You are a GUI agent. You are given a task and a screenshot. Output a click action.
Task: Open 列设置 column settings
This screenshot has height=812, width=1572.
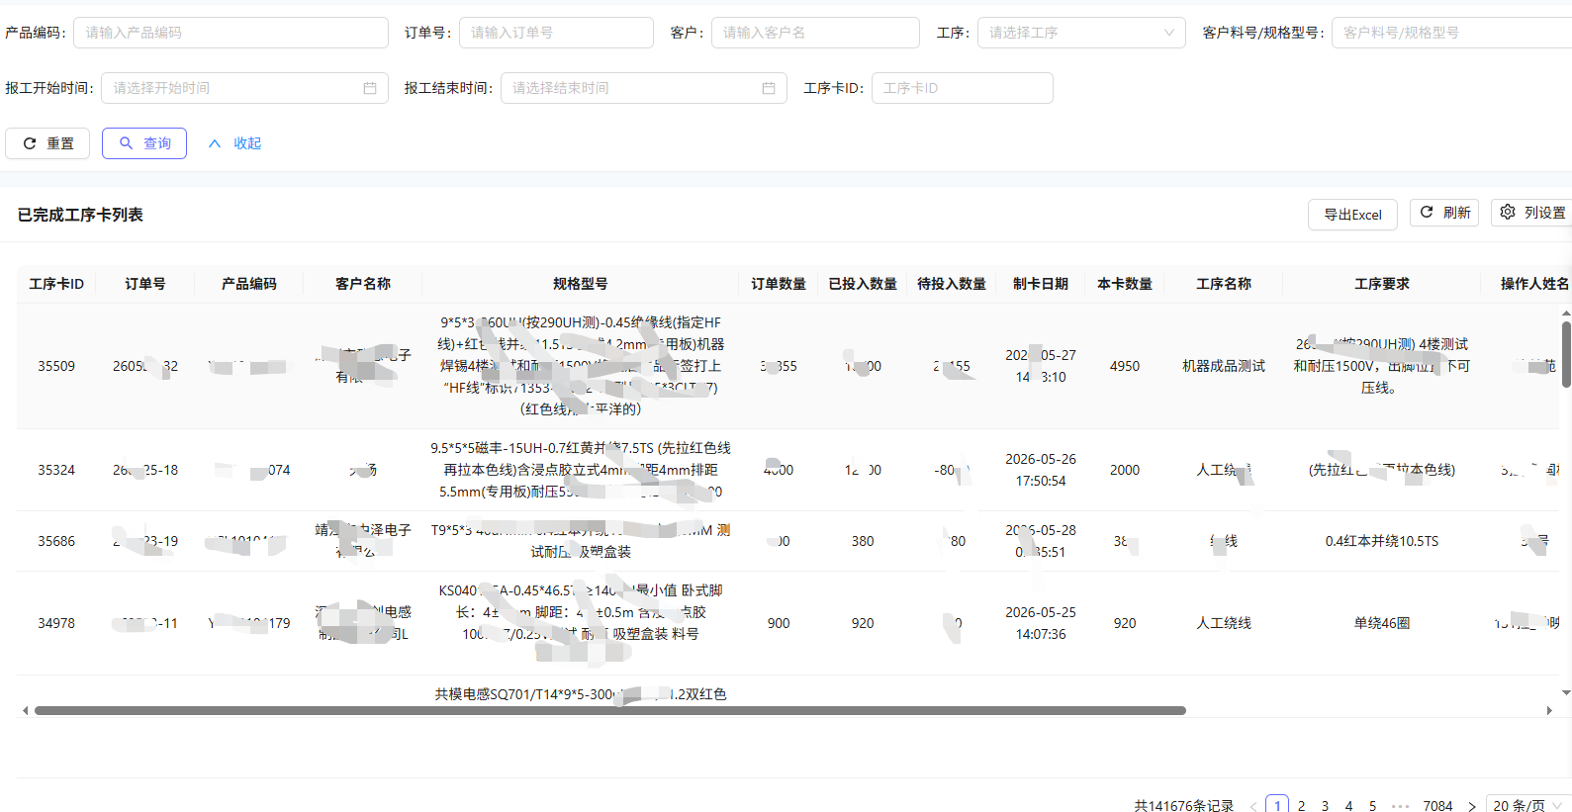[1531, 212]
